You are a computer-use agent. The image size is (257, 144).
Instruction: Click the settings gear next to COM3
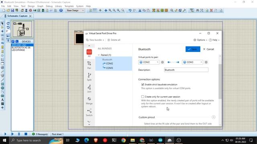(206, 62)
